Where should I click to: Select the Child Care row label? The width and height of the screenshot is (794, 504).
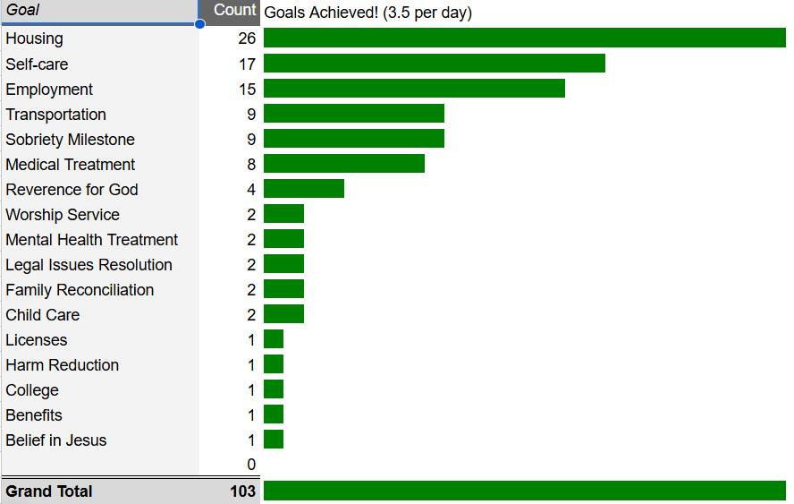(x=43, y=315)
